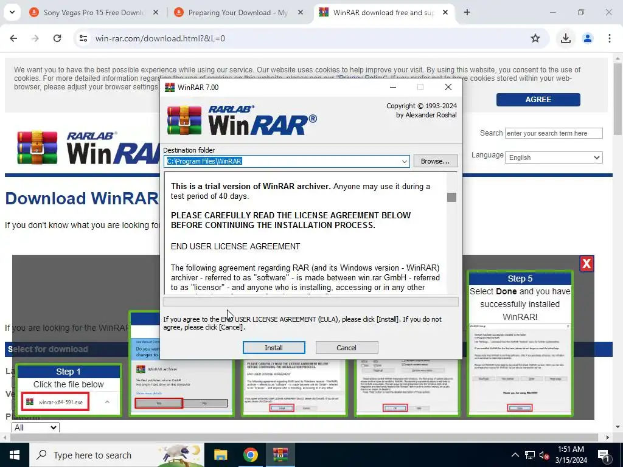Select the WinRAR download browser tab
This screenshot has height=467, width=623.
383,13
